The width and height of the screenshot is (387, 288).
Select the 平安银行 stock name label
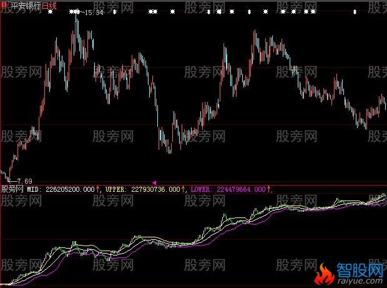pyautogui.click(x=26, y=6)
